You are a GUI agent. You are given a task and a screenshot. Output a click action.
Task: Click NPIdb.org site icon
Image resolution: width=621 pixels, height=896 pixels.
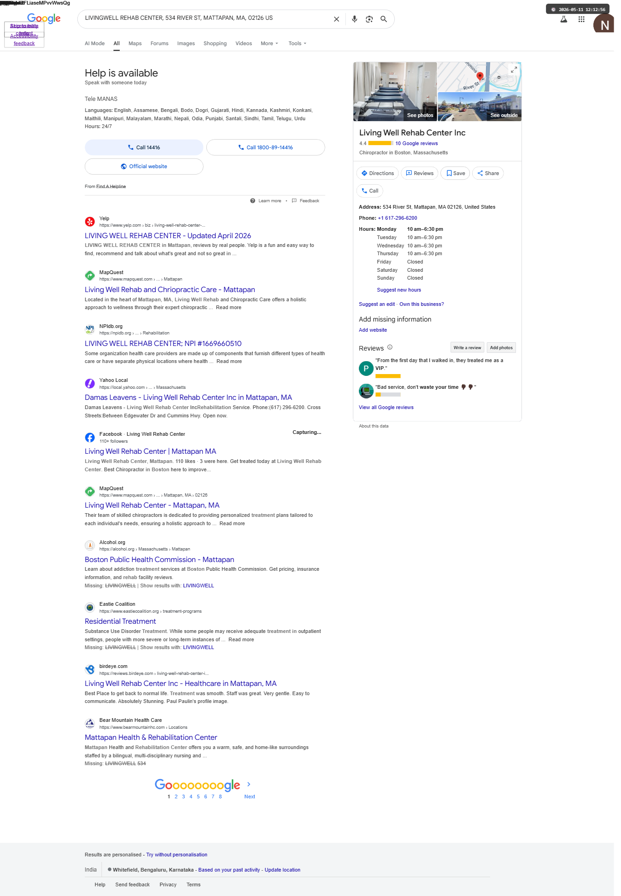click(90, 329)
